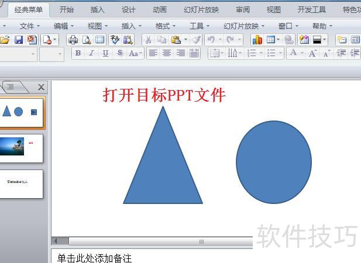Open Change Case Aa dropdown
Viewport: 361px width, 263px height.
point(135,53)
